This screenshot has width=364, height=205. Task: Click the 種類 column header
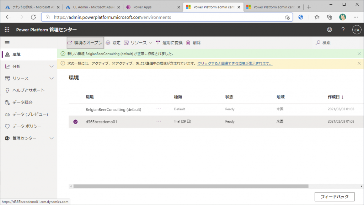pos(178,97)
